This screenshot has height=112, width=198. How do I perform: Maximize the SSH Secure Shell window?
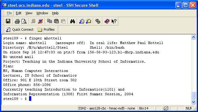(186, 5)
